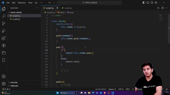Viewport: 170px width, 95px height.
Task: Open the notifications bell in status bar
Action: [167, 89]
